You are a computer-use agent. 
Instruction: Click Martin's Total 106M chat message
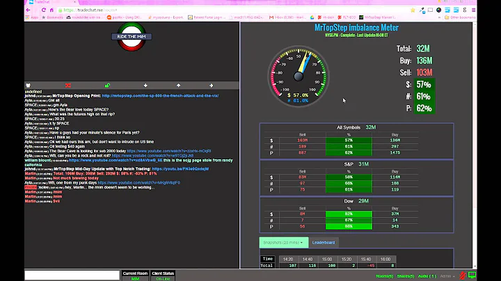click(x=105, y=173)
